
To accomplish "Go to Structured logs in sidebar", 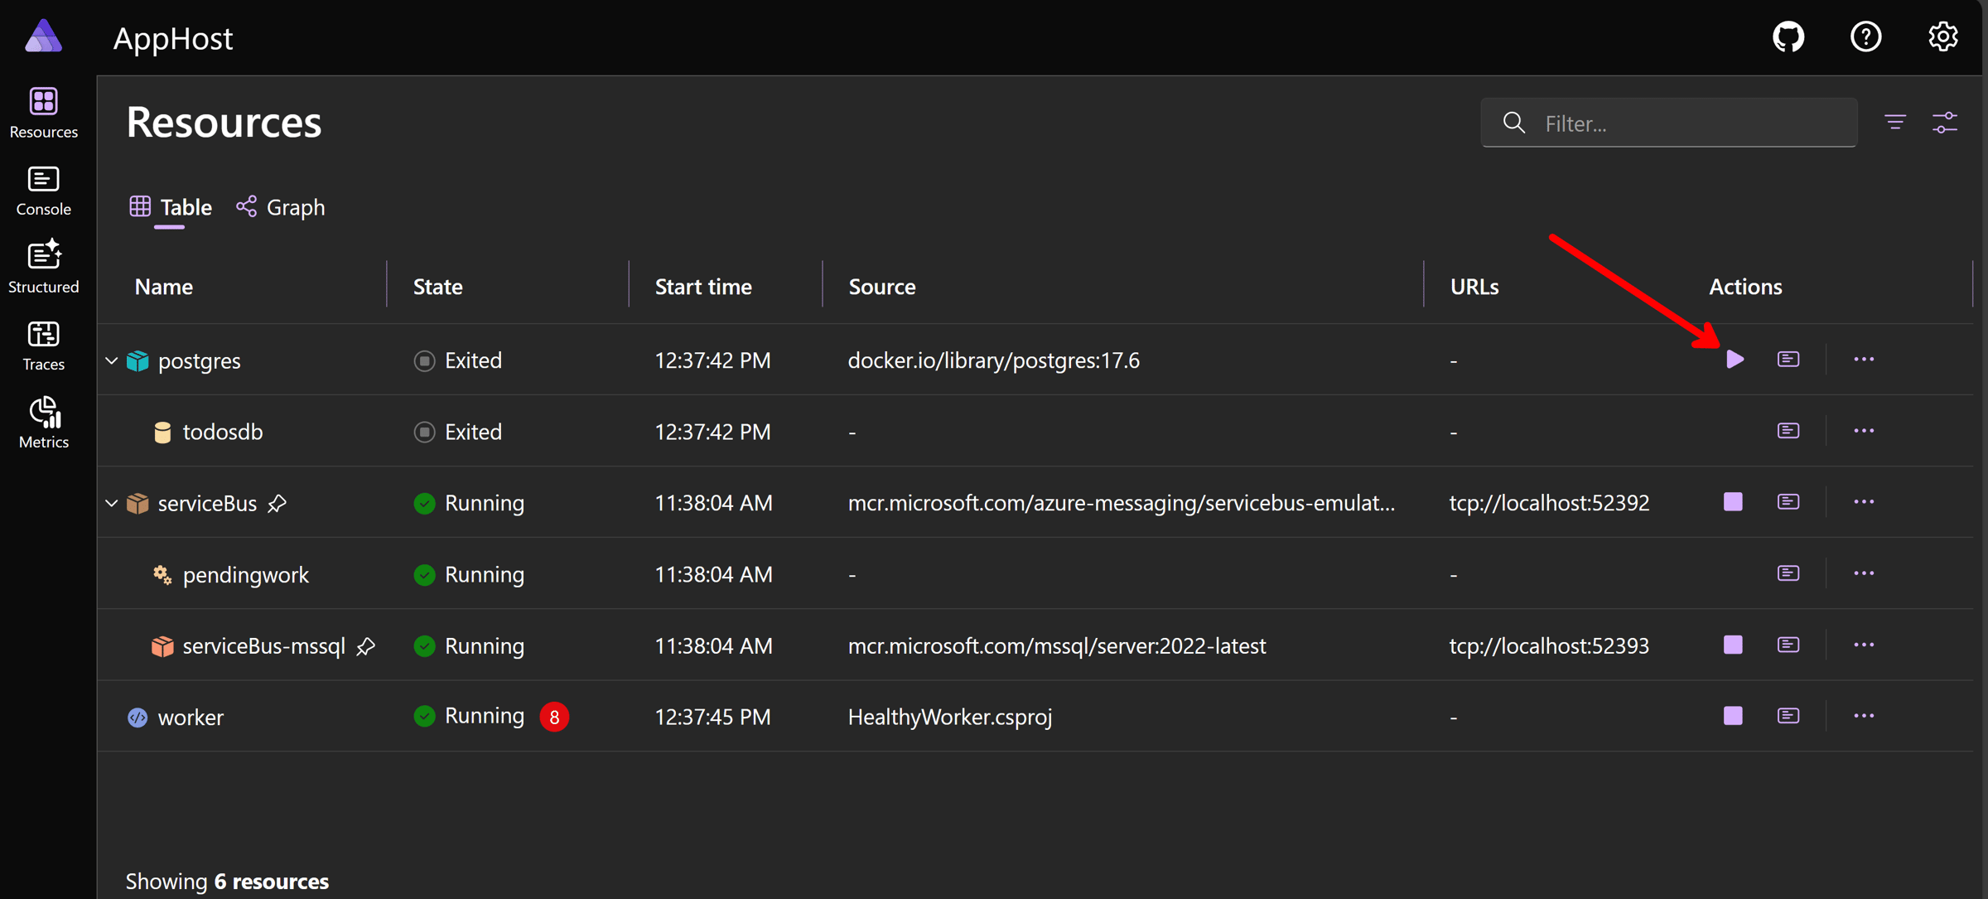I will [43, 267].
